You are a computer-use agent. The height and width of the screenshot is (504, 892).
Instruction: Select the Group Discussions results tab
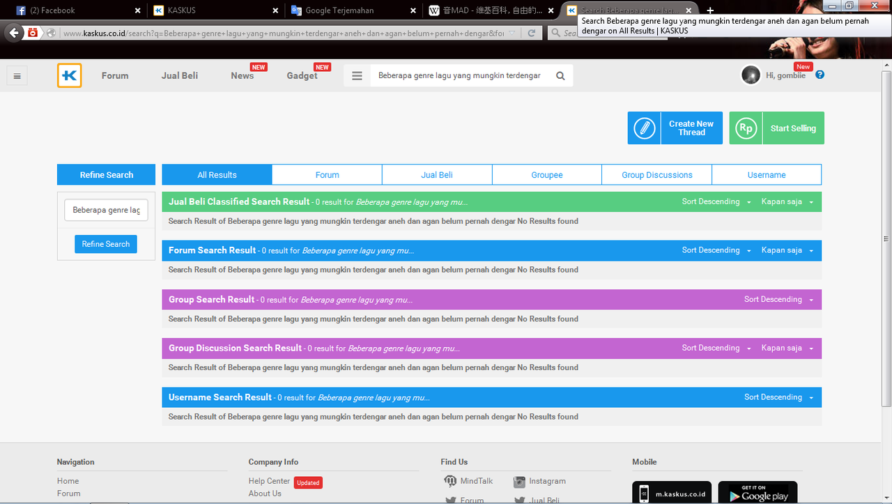pos(657,175)
